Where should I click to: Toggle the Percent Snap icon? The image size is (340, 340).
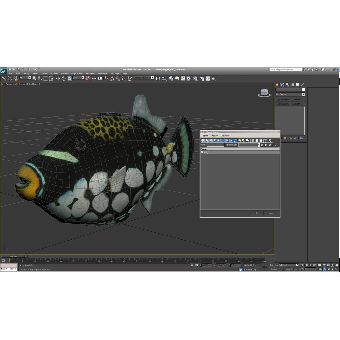tap(118, 78)
